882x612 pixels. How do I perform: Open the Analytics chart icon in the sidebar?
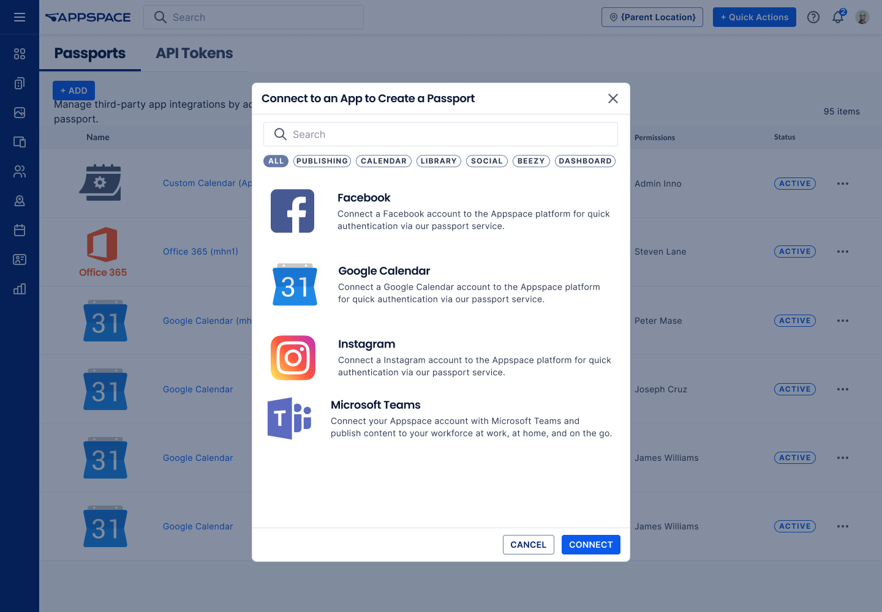[x=20, y=289]
